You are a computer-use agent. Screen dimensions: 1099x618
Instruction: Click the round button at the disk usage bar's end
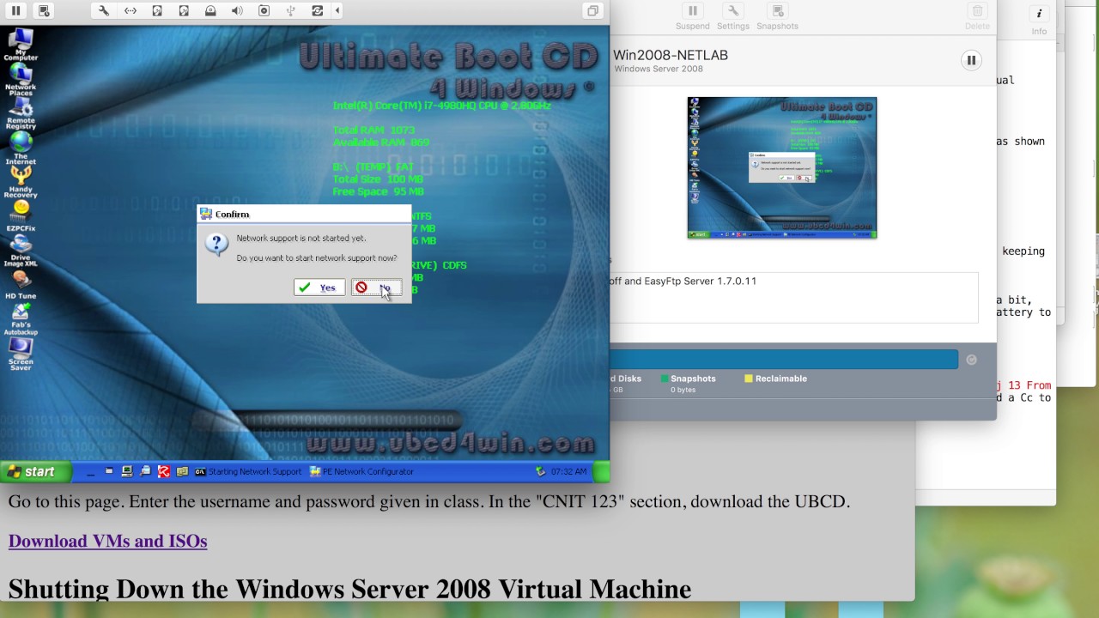[x=971, y=360]
